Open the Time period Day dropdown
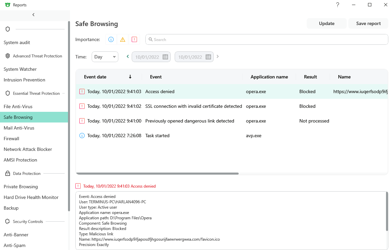 [x=105, y=57]
